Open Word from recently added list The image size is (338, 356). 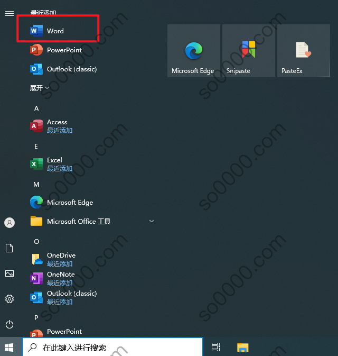58,31
